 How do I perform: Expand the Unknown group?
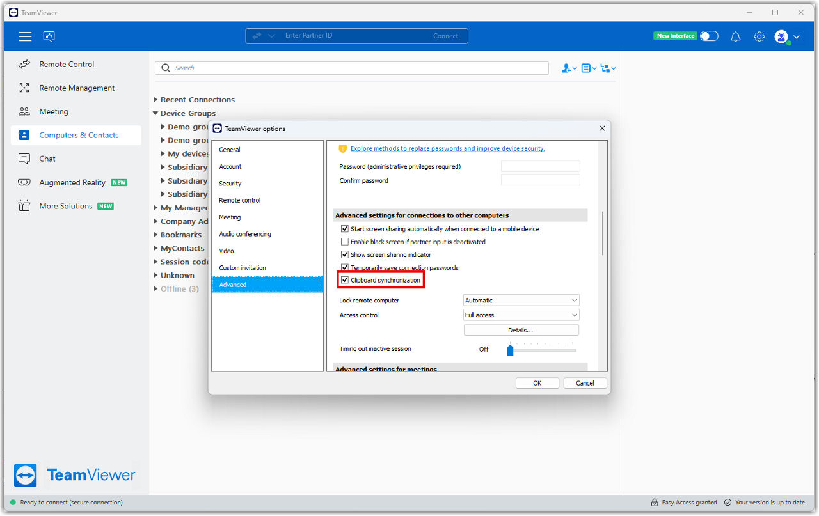point(155,275)
